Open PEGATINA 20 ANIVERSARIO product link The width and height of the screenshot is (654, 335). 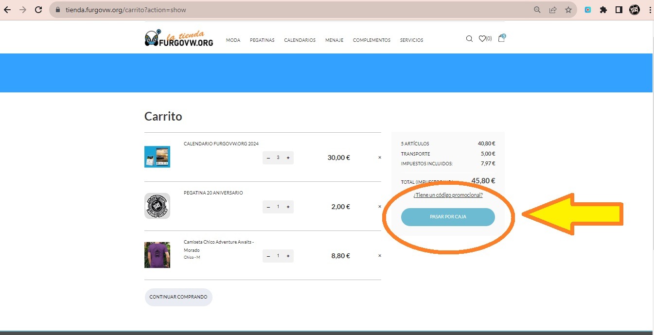point(213,193)
